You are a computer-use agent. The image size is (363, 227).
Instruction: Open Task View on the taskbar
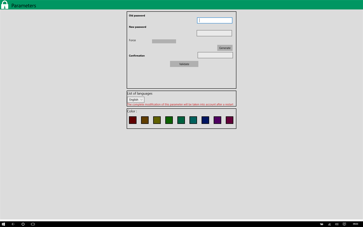point(33,224)
